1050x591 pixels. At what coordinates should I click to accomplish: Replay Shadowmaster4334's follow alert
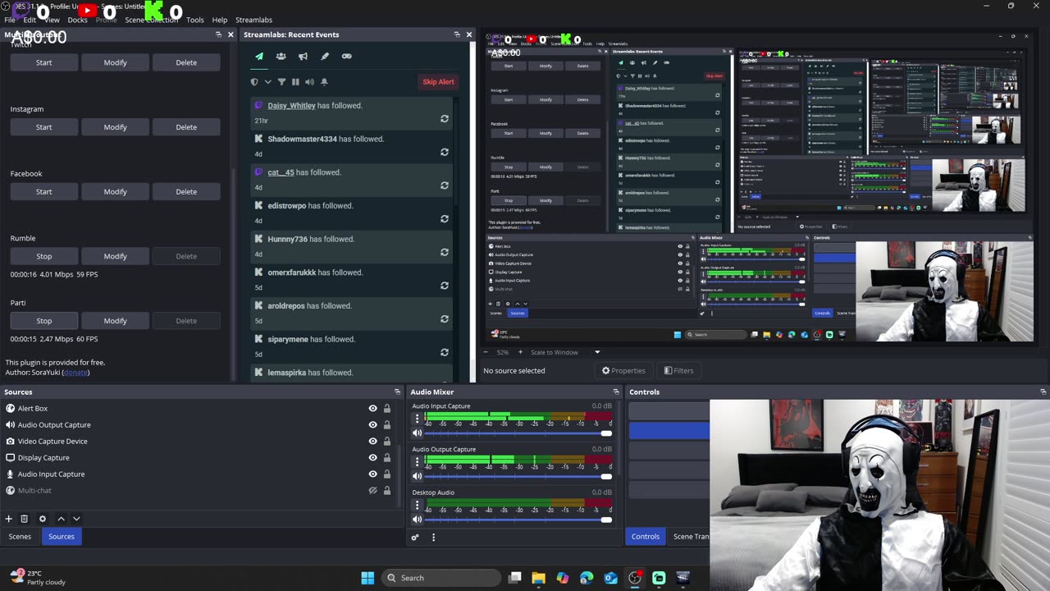[x=445, y=153]
